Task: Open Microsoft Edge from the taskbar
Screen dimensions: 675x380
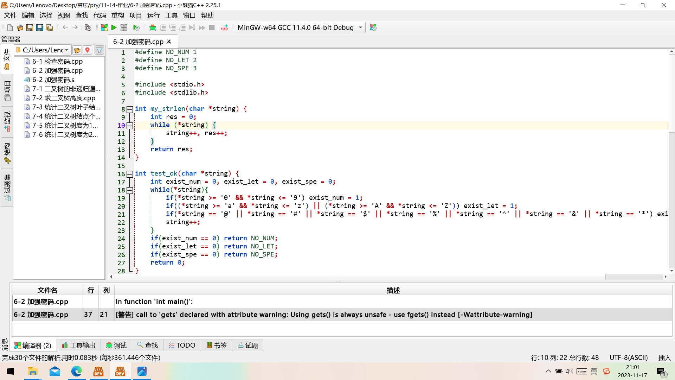Action: tap(77, 371)
